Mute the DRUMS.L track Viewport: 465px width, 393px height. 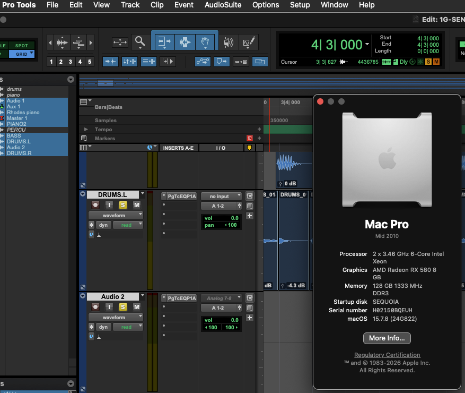coord(137,205)
